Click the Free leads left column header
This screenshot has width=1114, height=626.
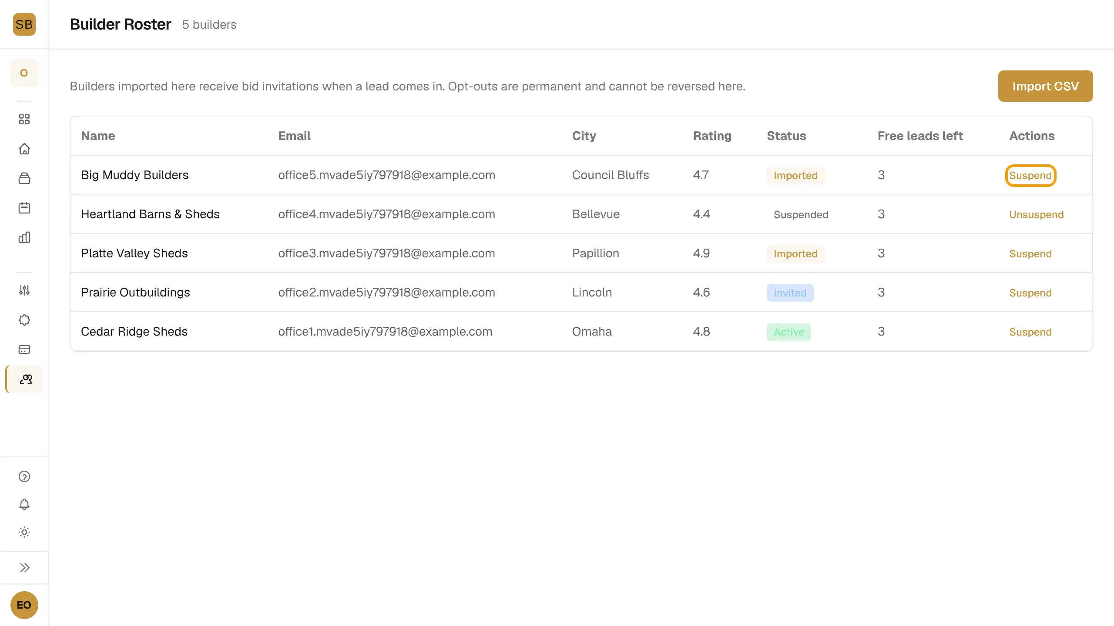coord(920,136)
